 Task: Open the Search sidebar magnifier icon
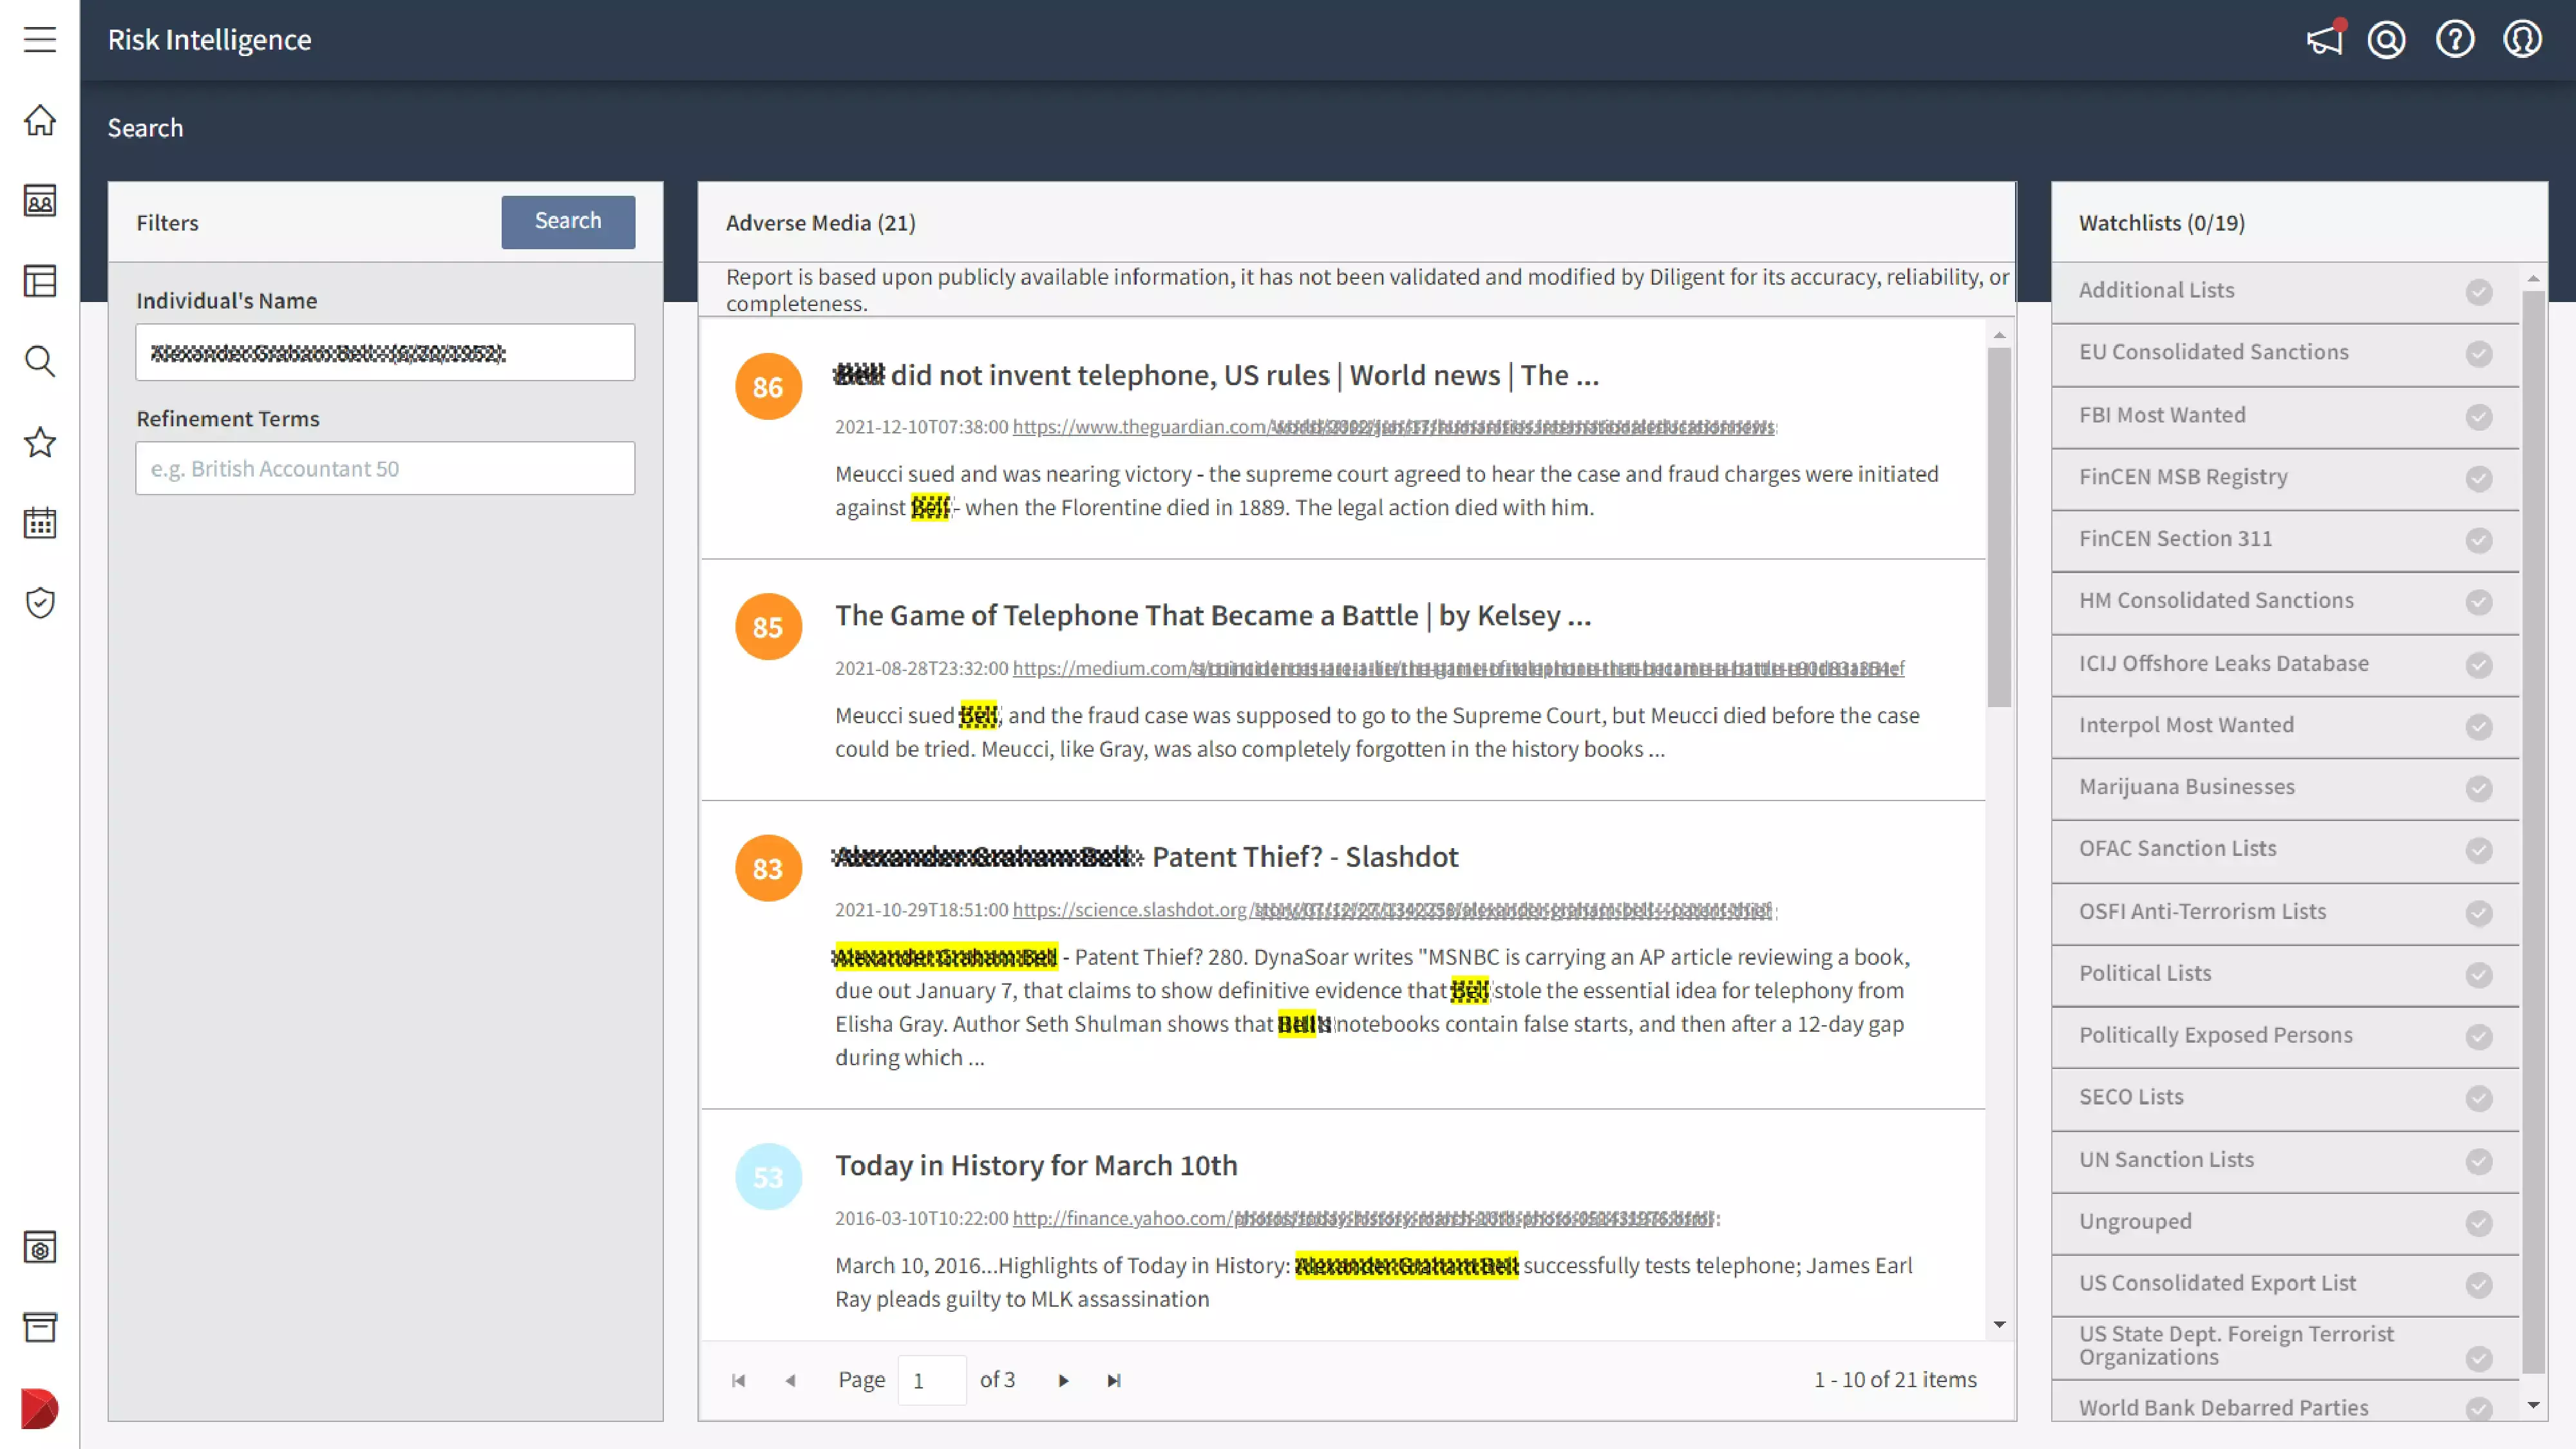[40, 361]
